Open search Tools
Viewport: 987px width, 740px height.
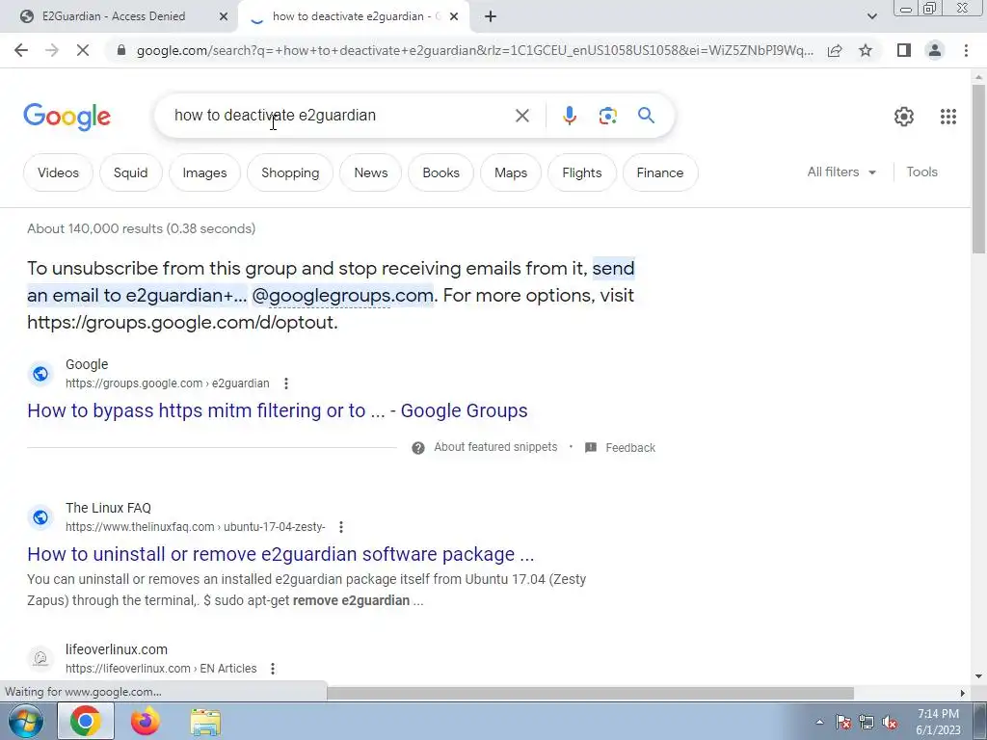click(x=921, y=172)
